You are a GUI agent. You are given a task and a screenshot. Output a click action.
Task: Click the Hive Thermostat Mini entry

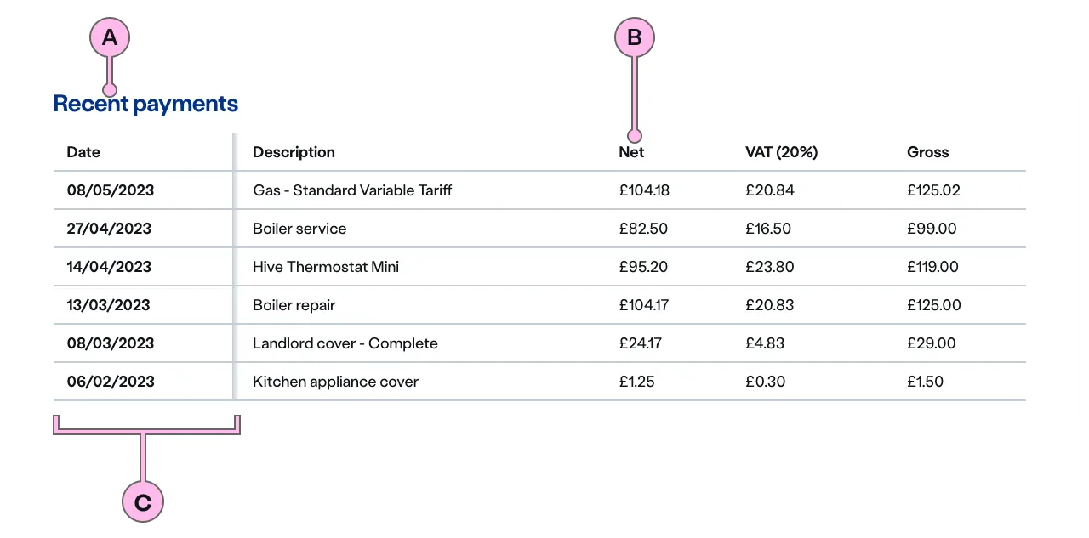(326, 267)
